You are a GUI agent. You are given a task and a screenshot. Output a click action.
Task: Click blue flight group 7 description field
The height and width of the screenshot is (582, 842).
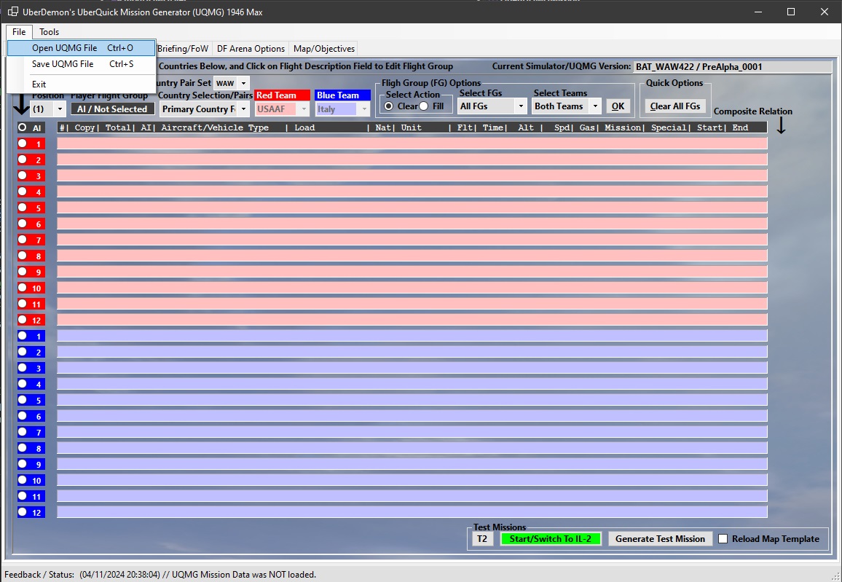point(412,432)
